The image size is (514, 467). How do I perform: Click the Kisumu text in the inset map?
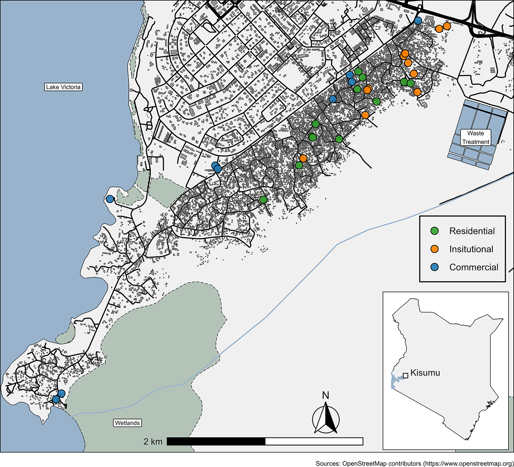[x=425, y=373]
